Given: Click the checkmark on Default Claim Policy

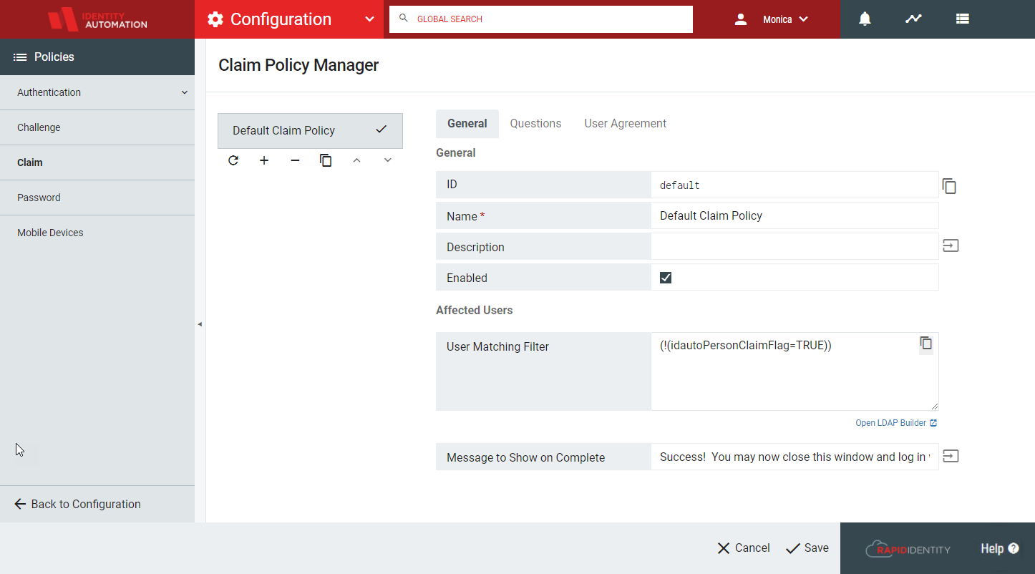Looking at the screenshot, I should point(382,130).
